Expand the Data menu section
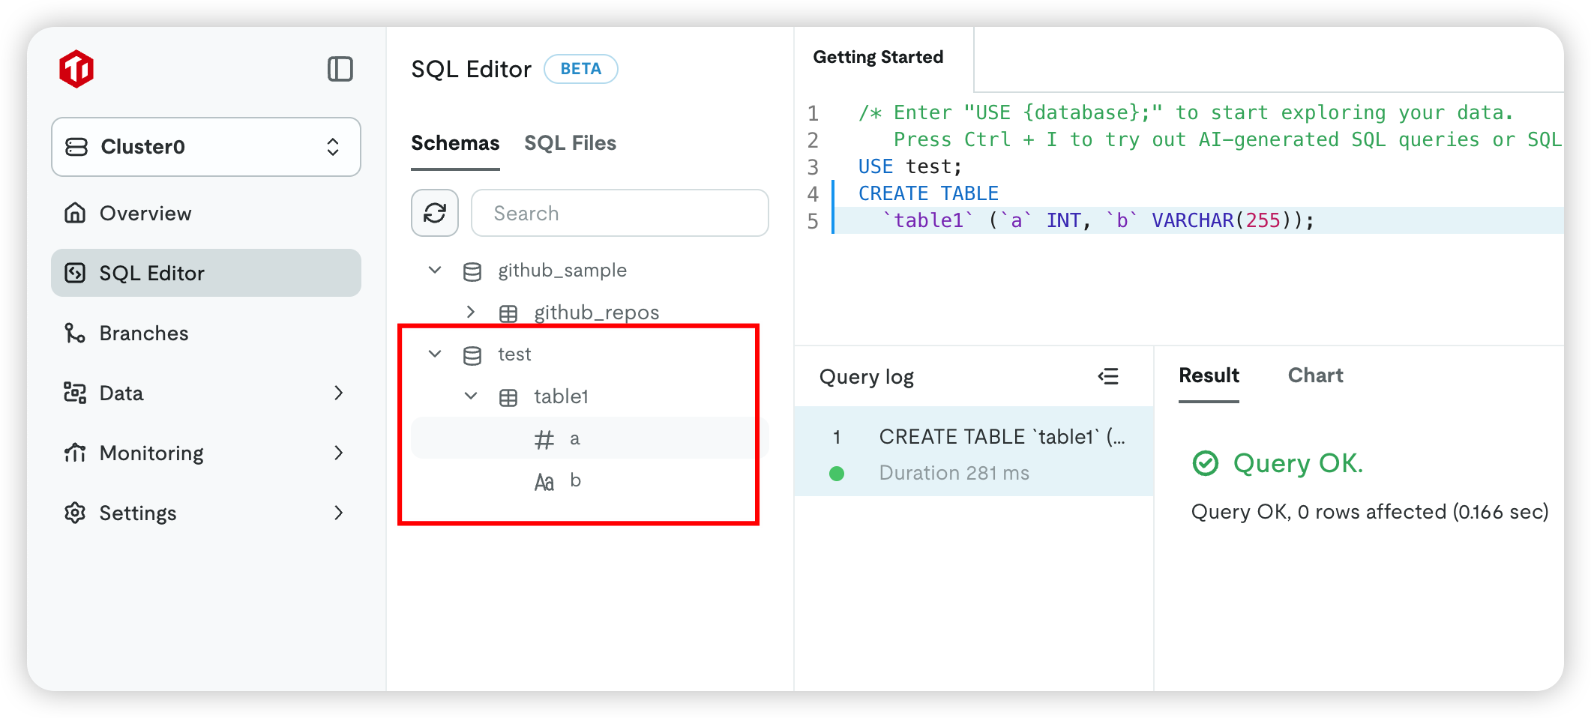This screenshot has height=718, width=1591. pyautogui.click(x=338, y=393)
